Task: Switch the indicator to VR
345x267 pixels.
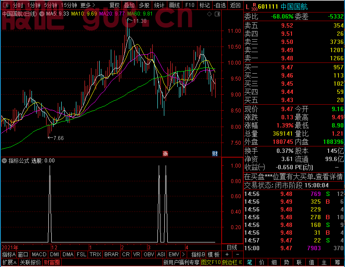Action: coord(136,255)
